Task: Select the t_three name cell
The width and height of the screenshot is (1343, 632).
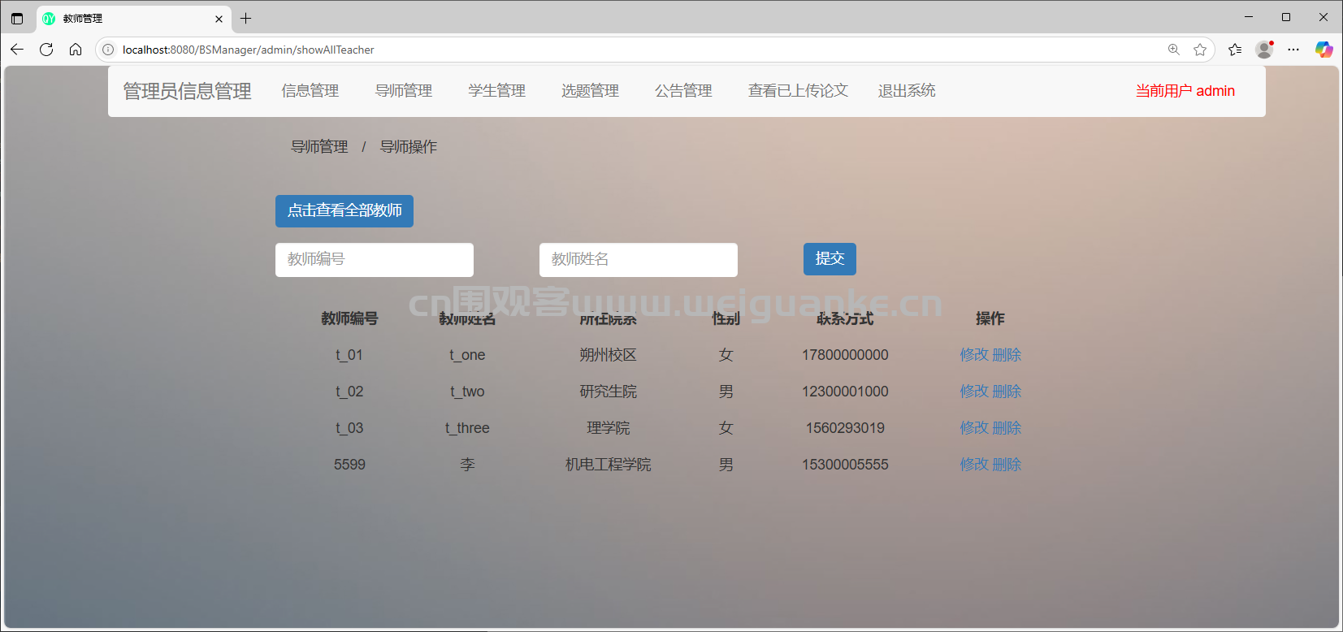Action: (467, 428)
